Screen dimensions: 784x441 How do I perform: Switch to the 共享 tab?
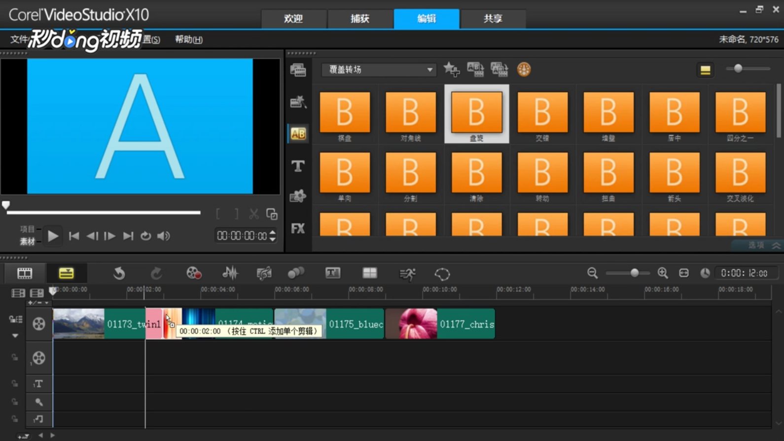[x=493, y=19]
